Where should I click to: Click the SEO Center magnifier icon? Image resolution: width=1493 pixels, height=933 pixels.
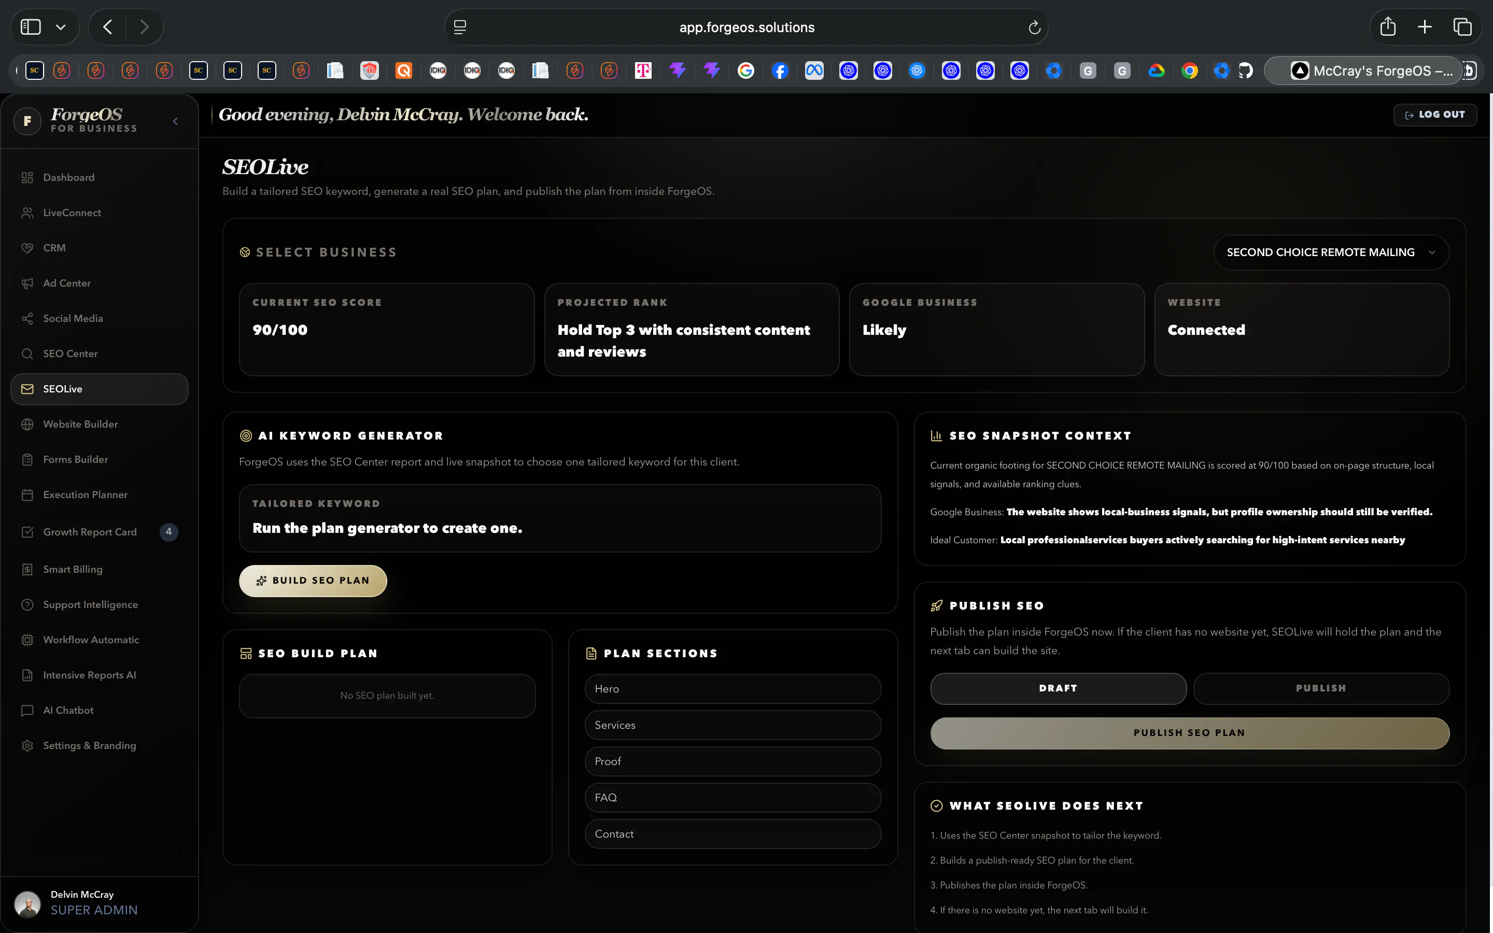pos(27,354)
